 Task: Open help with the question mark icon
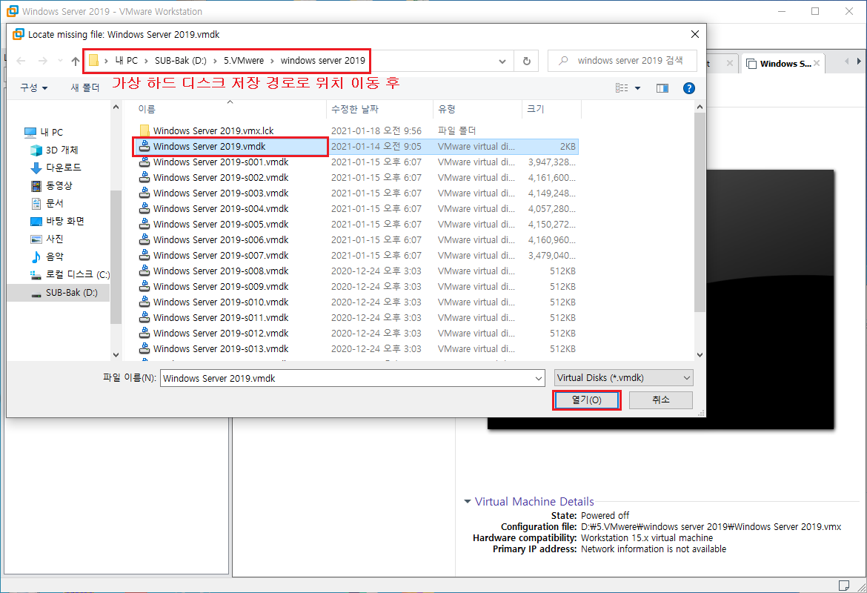pyautogui.click(x=688, y=88)
